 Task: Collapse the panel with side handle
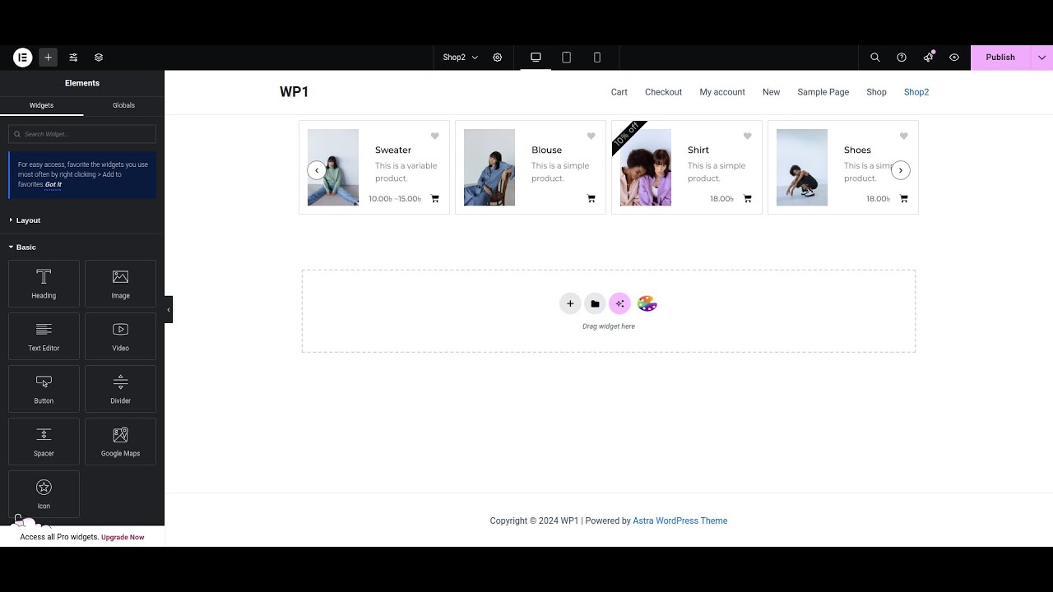pyautogui.click(x=169, y=310)
